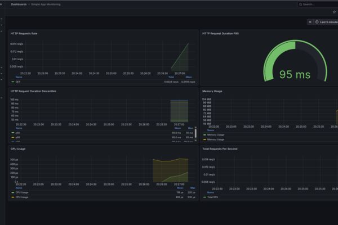Image resolution: width=338 pixels, height=225 pixels.
Task: Toggle the yellow CPU Usage legend label
Action: tap(22, 197)
